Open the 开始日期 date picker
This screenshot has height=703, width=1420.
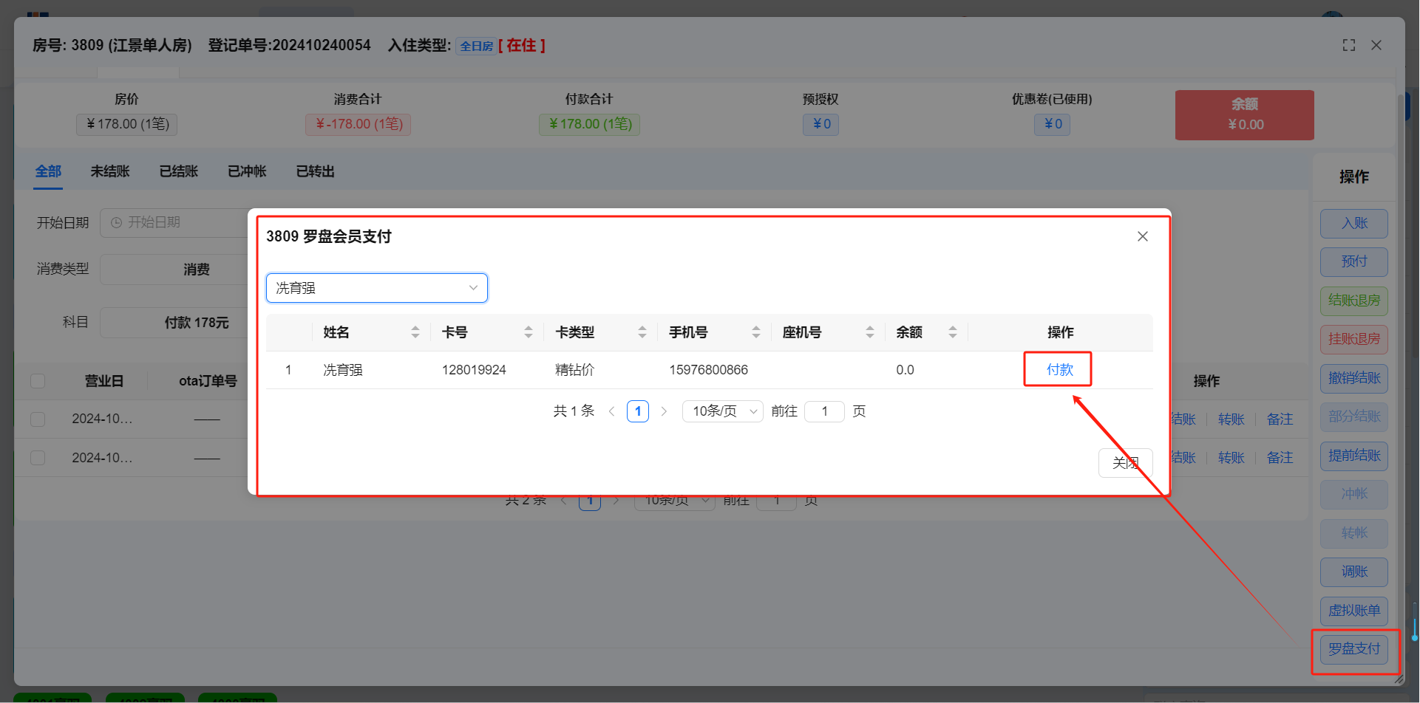coord(174,222)
